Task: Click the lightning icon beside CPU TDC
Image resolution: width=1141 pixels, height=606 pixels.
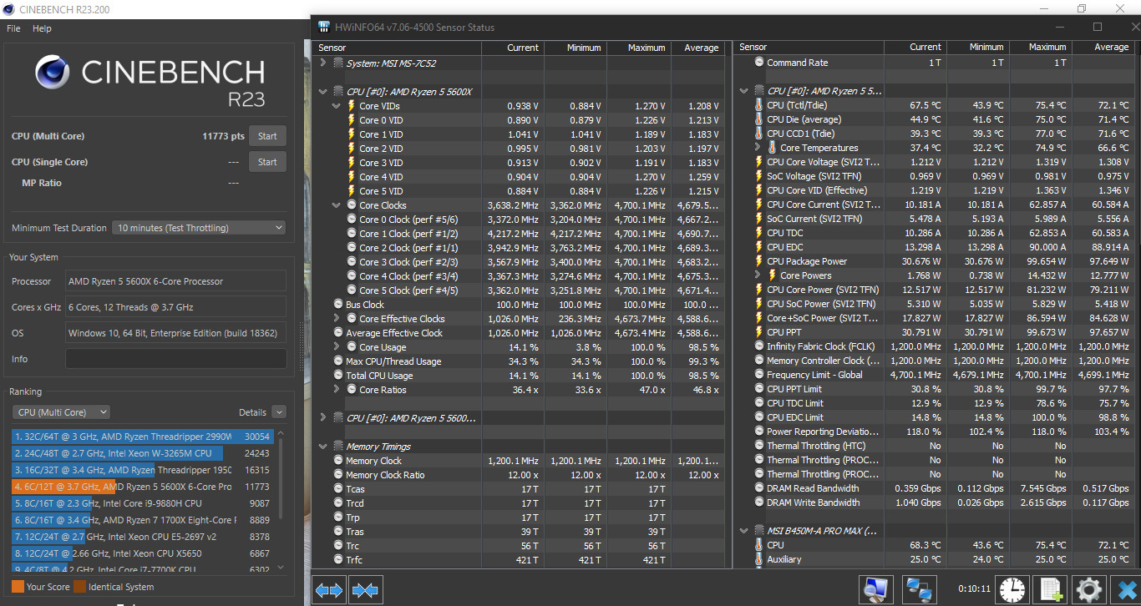Action: pos(758,233)
